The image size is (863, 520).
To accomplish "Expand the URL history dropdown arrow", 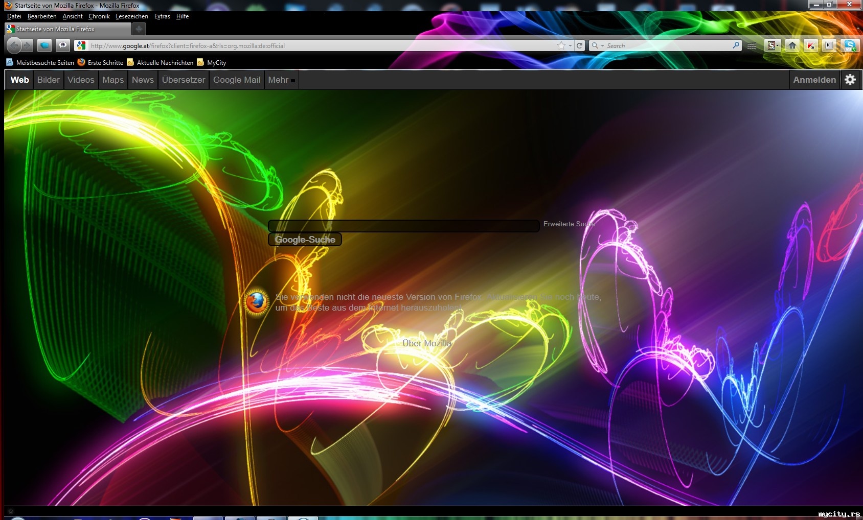I will tap(570, 45).
